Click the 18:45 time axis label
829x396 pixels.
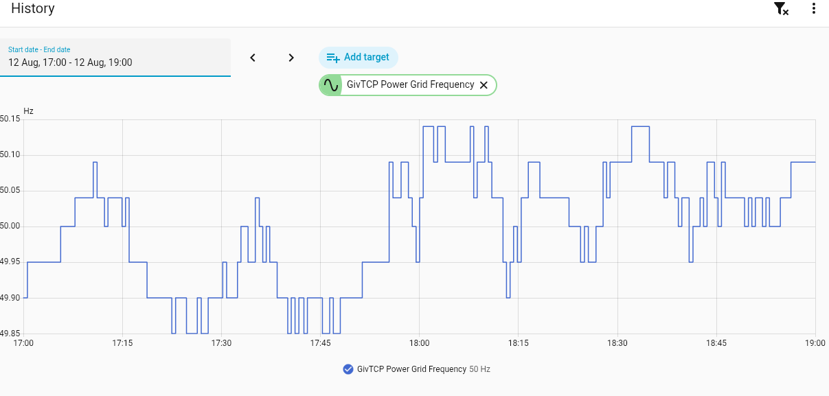click(x=716, y=343)
